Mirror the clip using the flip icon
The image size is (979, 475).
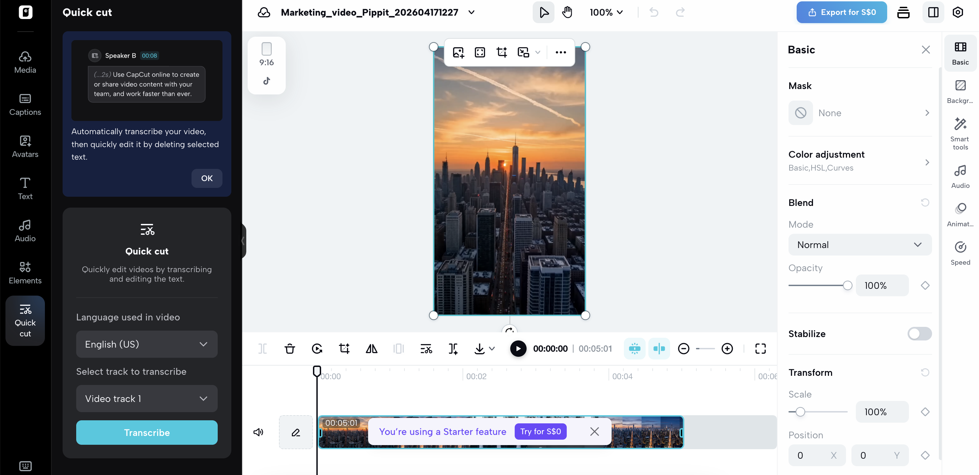[x=371, y=349]
